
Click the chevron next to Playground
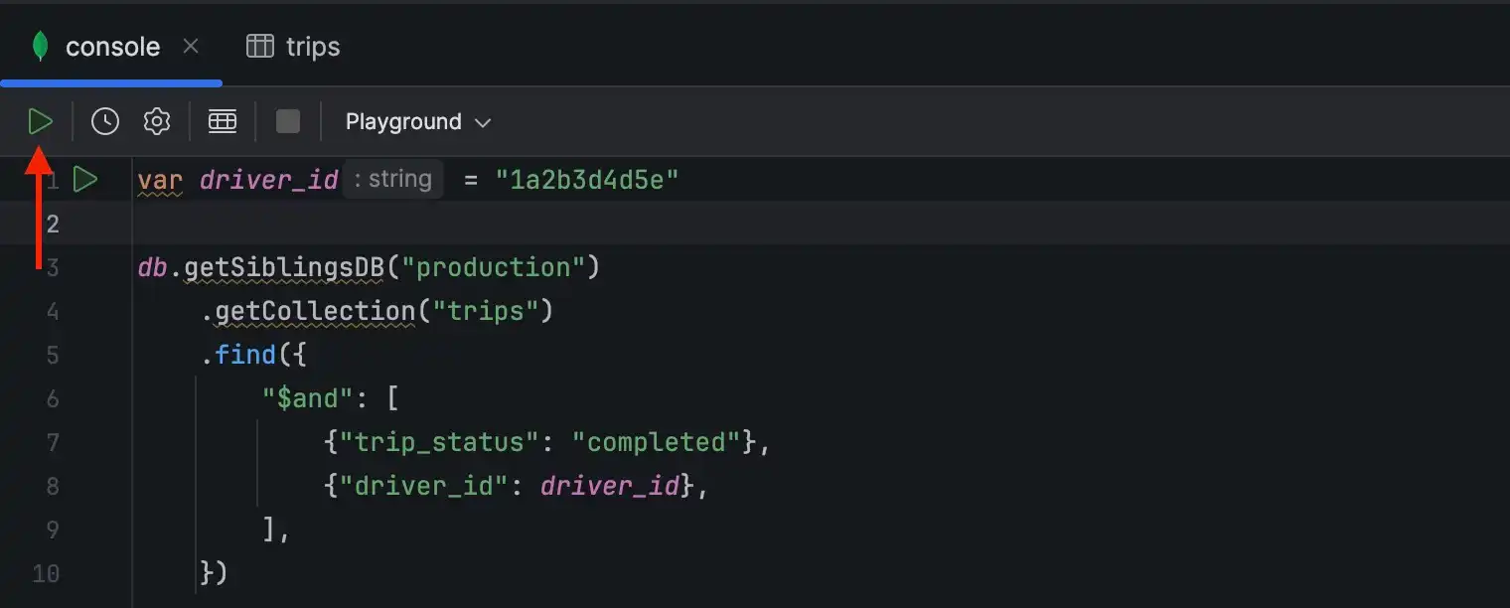[x=484, y=121]
